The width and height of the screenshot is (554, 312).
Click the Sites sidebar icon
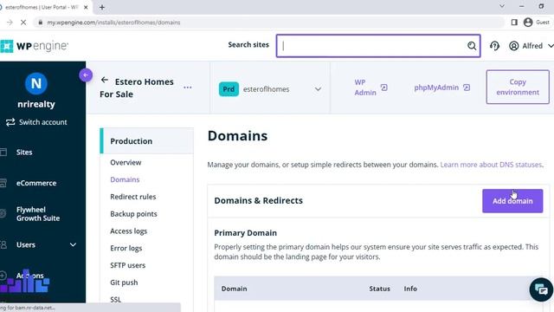(x=3, y=153)
